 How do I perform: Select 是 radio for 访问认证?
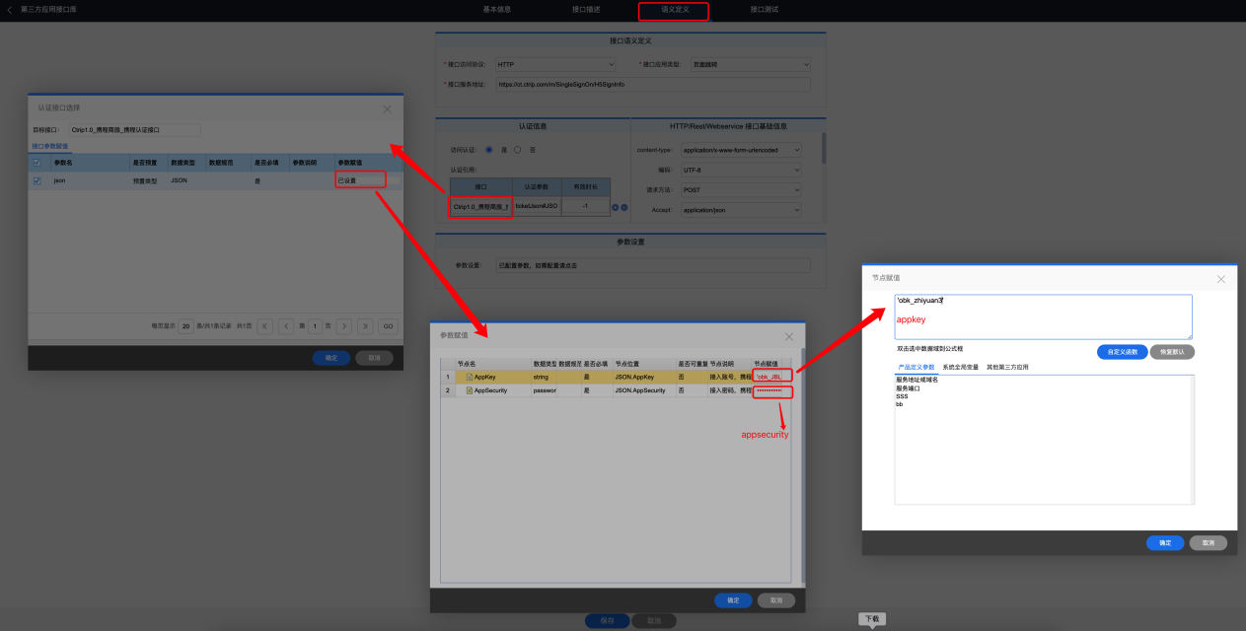(x=488, y=150)
